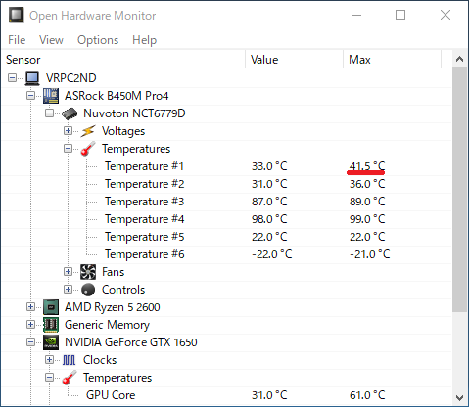Click the Controls black knob icon

[88, 290]
